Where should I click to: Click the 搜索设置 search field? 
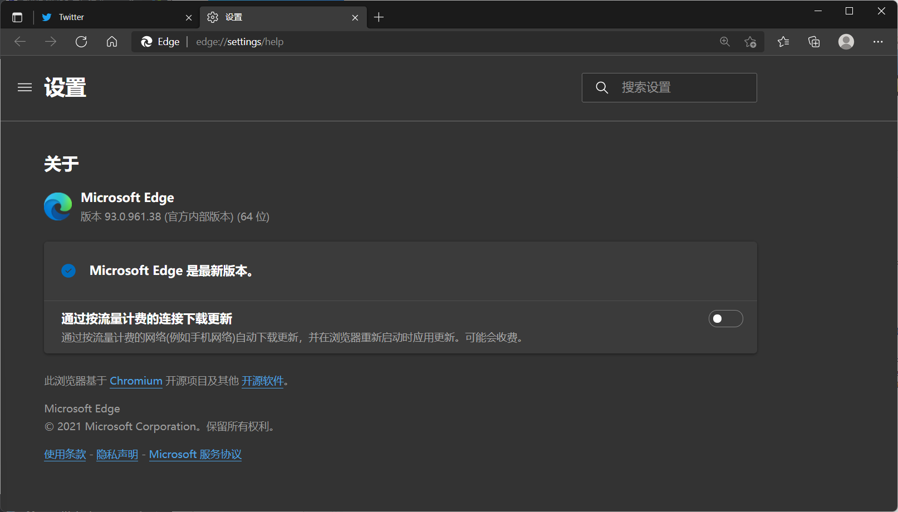point(669,87)
